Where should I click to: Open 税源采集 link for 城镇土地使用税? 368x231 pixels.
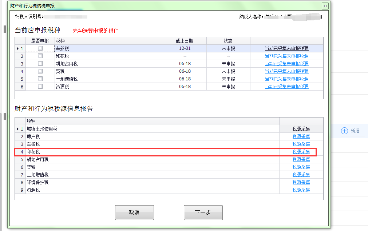pos(301,129)
